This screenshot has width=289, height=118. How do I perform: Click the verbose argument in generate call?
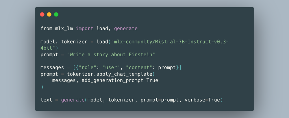coord(195,100)
